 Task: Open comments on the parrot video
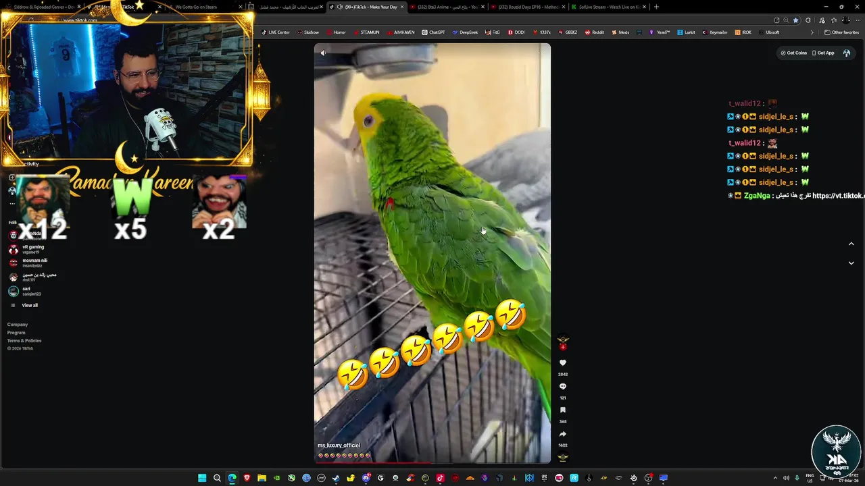(563, 387)
